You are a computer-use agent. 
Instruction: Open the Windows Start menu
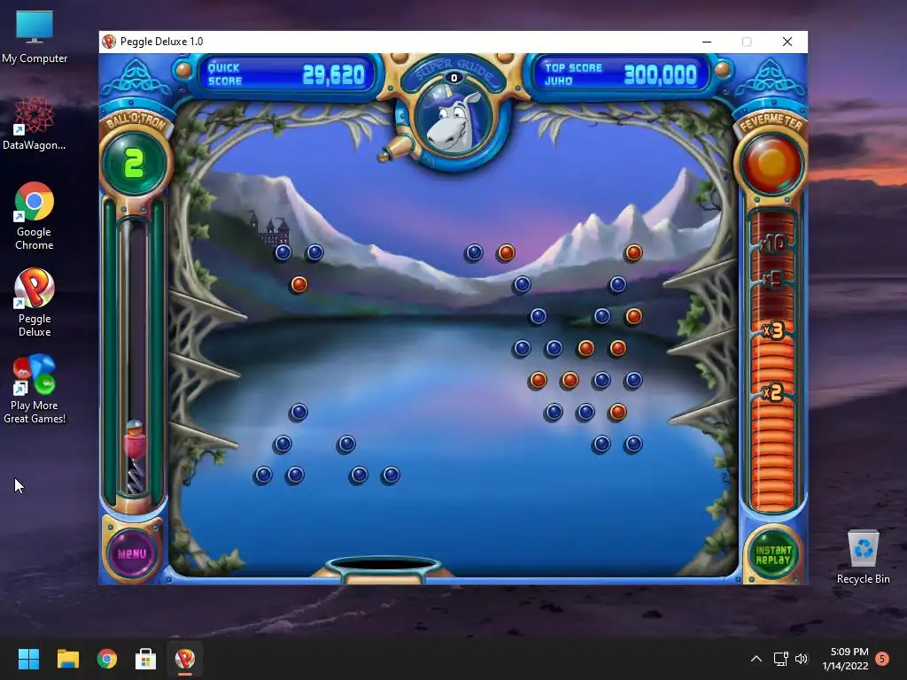pyautogui.click(x=28, y=659)
